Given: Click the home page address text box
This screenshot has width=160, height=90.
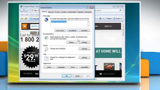Looking at the screenshot, I should 69,24.
